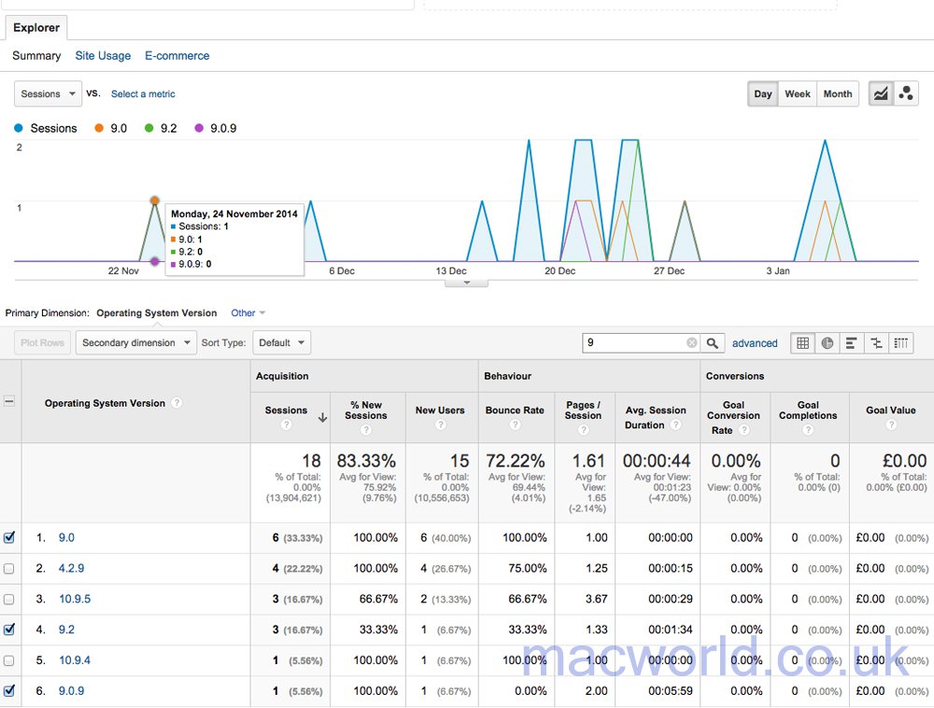Open the advanced filter link
The height and width of the screenshot is (708, 934).
click(755, 343)
